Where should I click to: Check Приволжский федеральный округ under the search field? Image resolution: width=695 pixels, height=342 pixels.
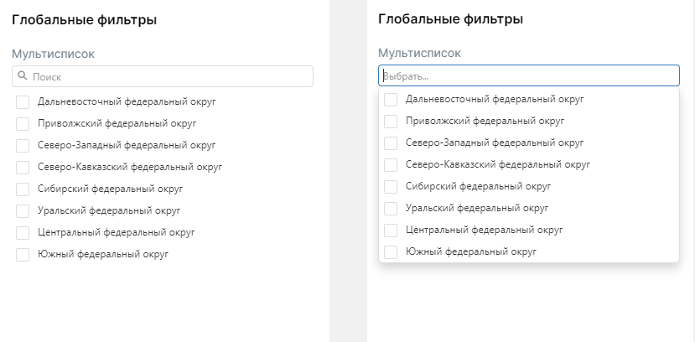pos(23,123)
